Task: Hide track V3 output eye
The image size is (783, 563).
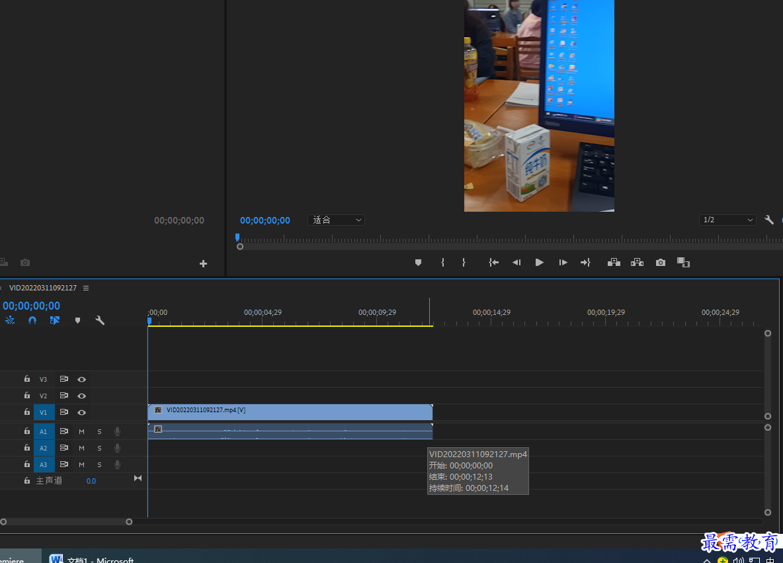Action: [82, 380]
